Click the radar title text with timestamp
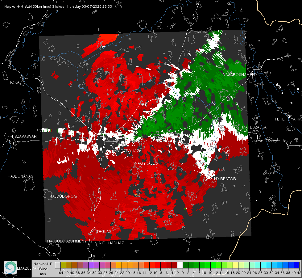The height and width of the screenshot is (278, 302). [58, 6]
